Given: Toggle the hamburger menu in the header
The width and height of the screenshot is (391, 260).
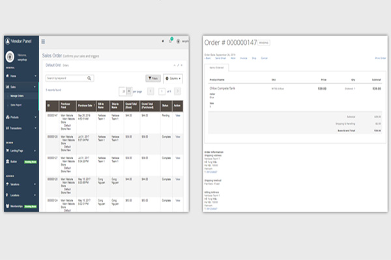Looking at the screenshot, I should [x=44, y=42].
